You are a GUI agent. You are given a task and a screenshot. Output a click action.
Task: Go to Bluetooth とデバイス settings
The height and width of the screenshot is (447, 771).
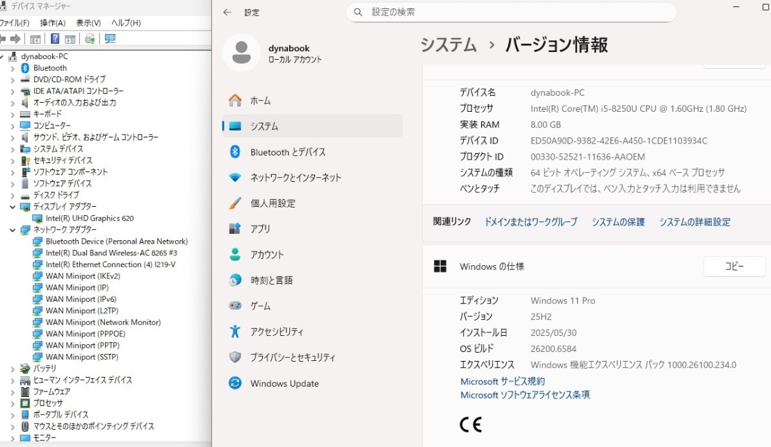[x=288, y=152]
